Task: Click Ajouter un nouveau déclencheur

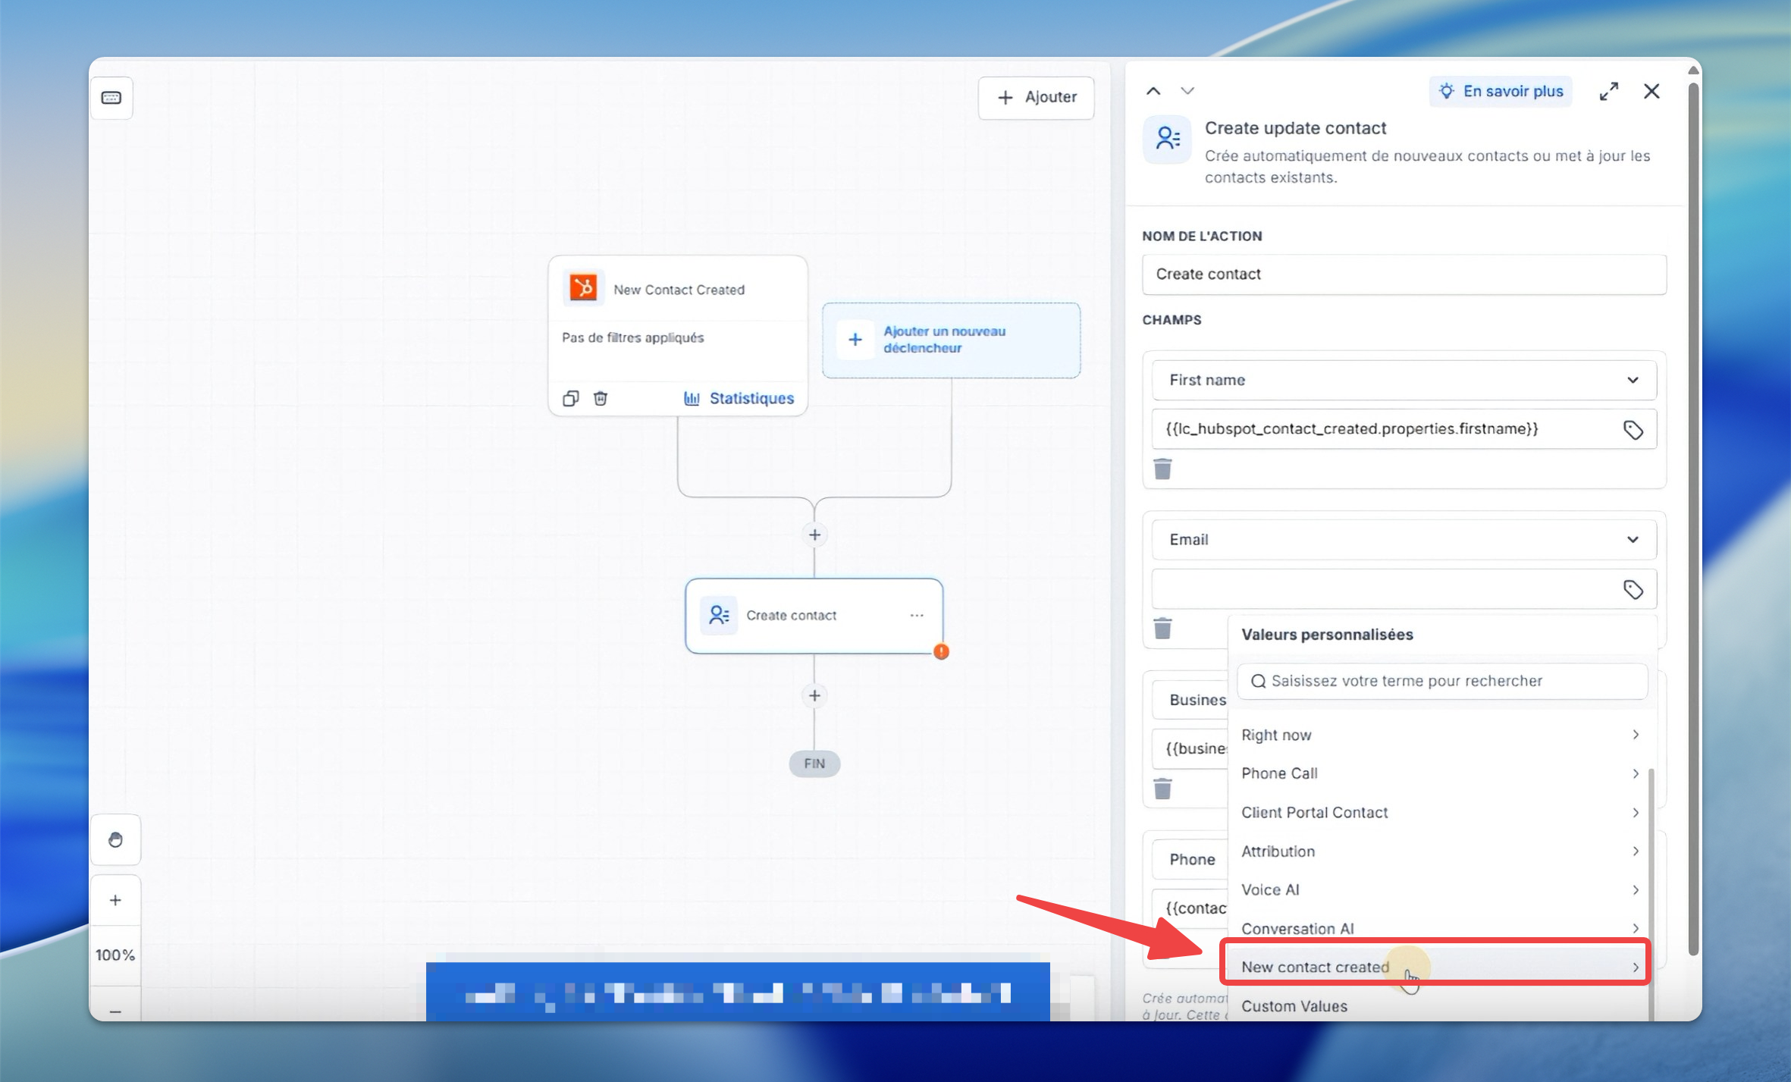Action: point(951,340)
